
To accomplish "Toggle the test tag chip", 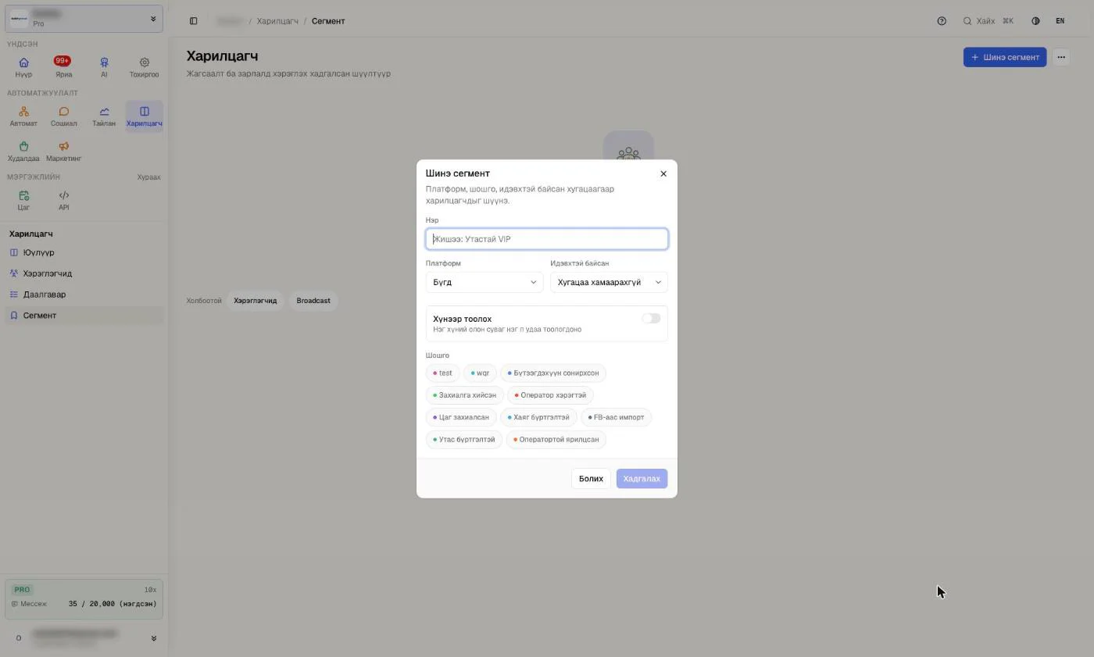I will (442, 373).
